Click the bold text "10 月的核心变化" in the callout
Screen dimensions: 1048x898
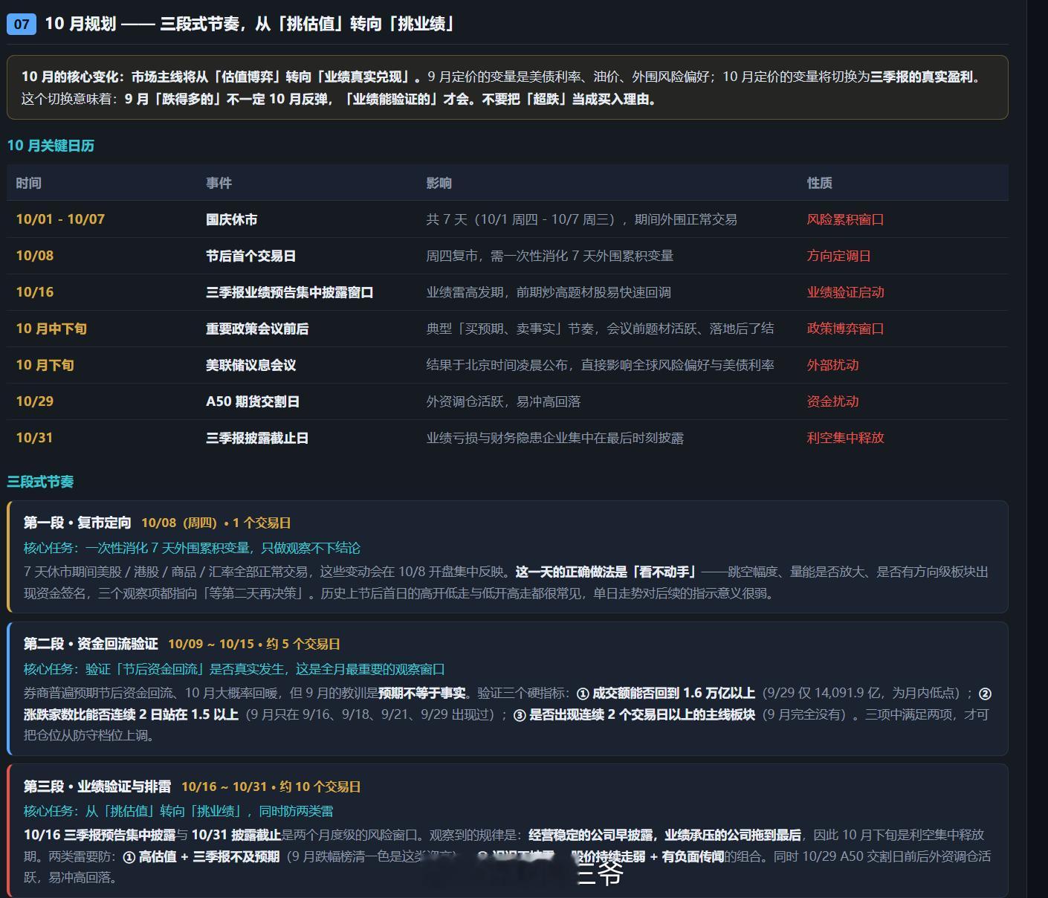point(71,77)
